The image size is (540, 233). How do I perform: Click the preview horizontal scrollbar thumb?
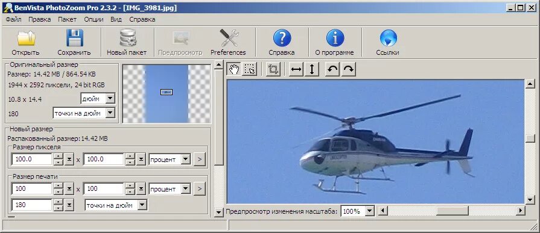click(452, 210)
